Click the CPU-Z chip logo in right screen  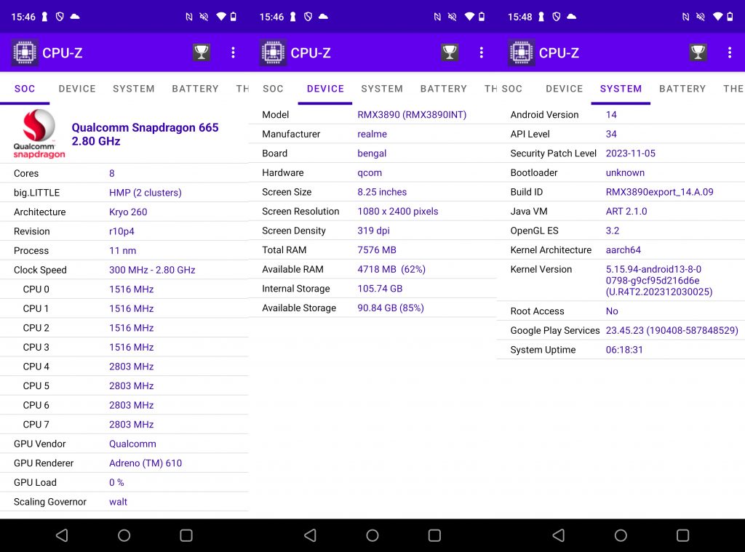[x=521, y=52]
